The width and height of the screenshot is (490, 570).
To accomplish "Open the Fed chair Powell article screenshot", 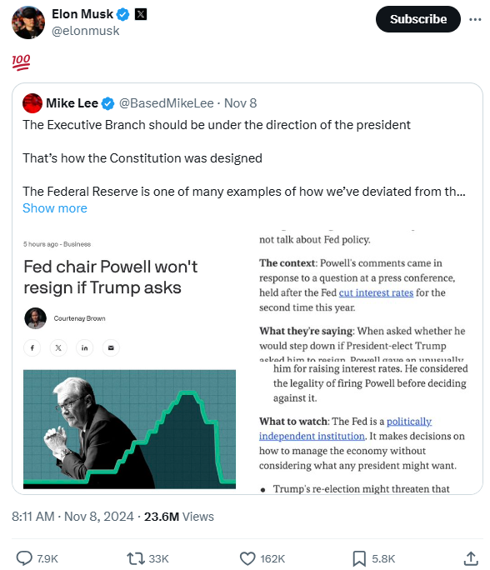I will pos(129,361).
